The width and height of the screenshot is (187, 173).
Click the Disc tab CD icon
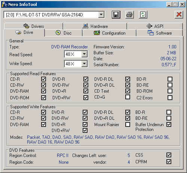[x=58, y=33]
